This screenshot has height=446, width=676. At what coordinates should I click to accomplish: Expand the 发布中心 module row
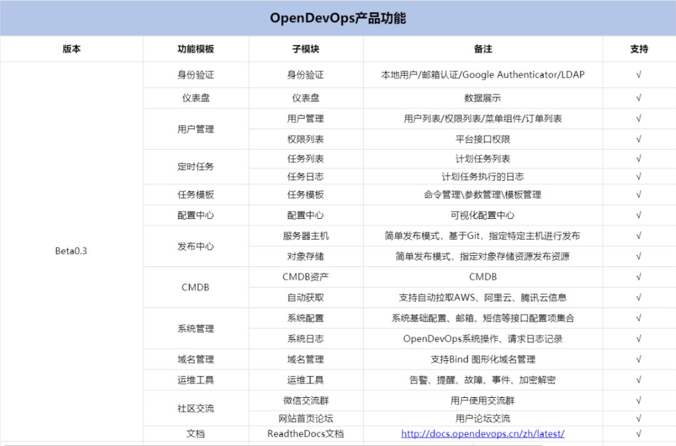click(195, 246)
